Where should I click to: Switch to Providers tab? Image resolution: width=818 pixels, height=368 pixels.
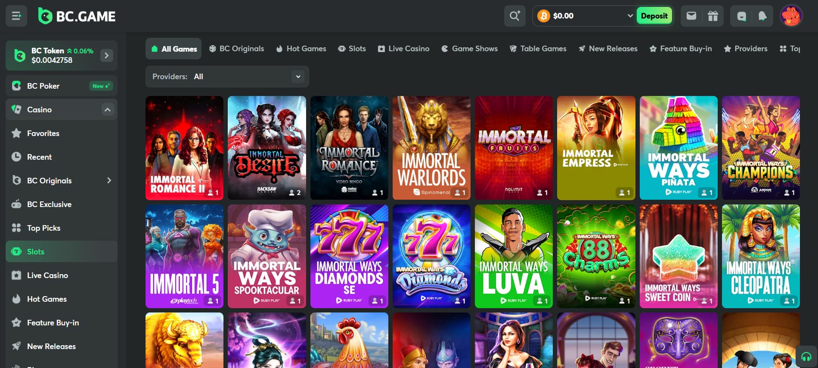[x=746, y=49]
